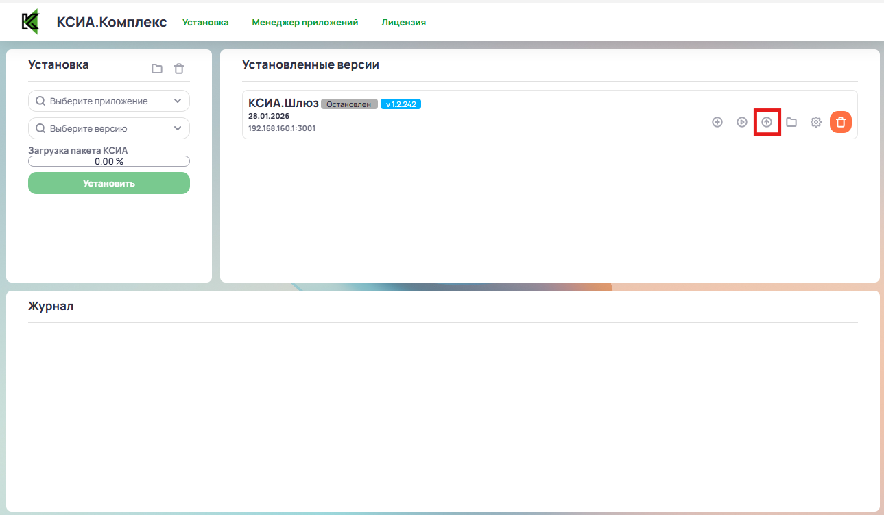Click the v1.2.242 version badge
884x515 pixels.
pos(401,104)
